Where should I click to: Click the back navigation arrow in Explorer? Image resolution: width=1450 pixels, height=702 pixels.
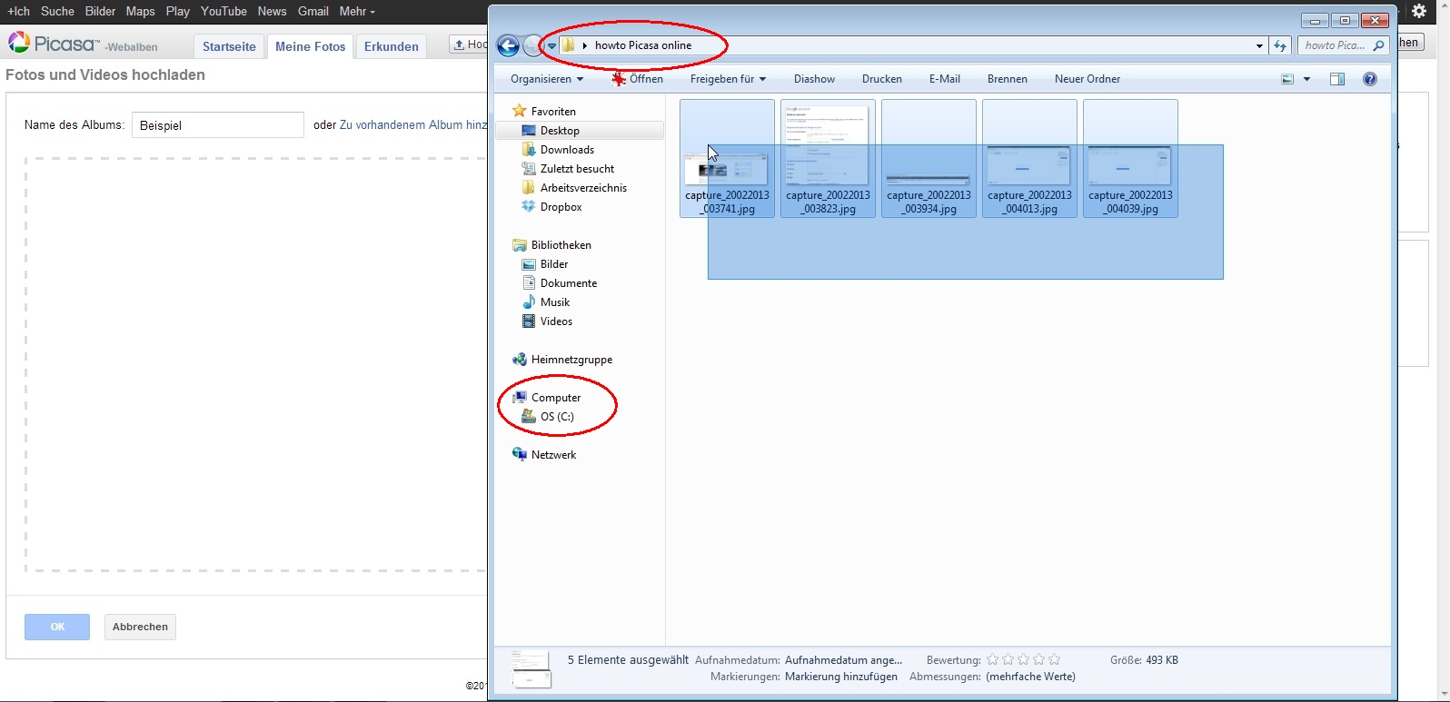[x=509, y=46]
